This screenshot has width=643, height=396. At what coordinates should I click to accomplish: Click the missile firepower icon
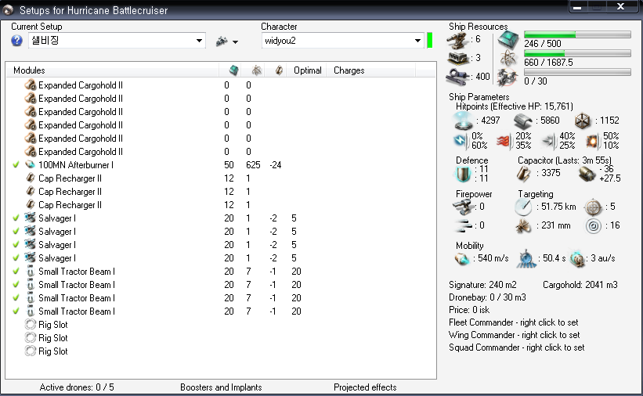[464, 225]
